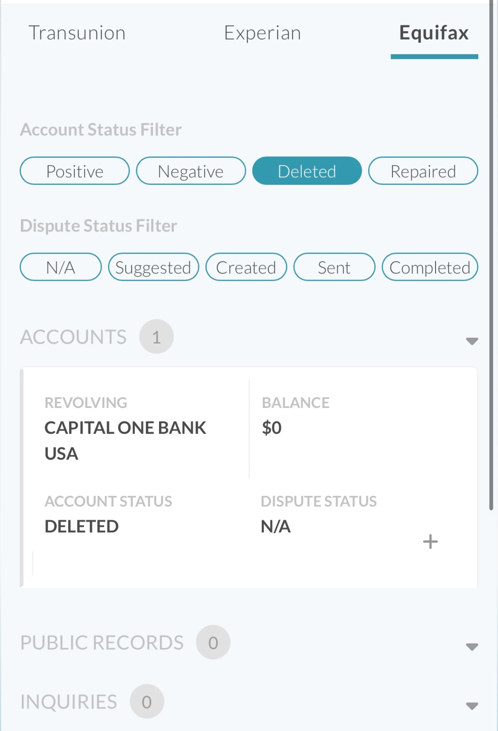Enable the Sent dispute filter
Image resolution: width=498 pixels, height=731 pixels.
click(334, 267)
